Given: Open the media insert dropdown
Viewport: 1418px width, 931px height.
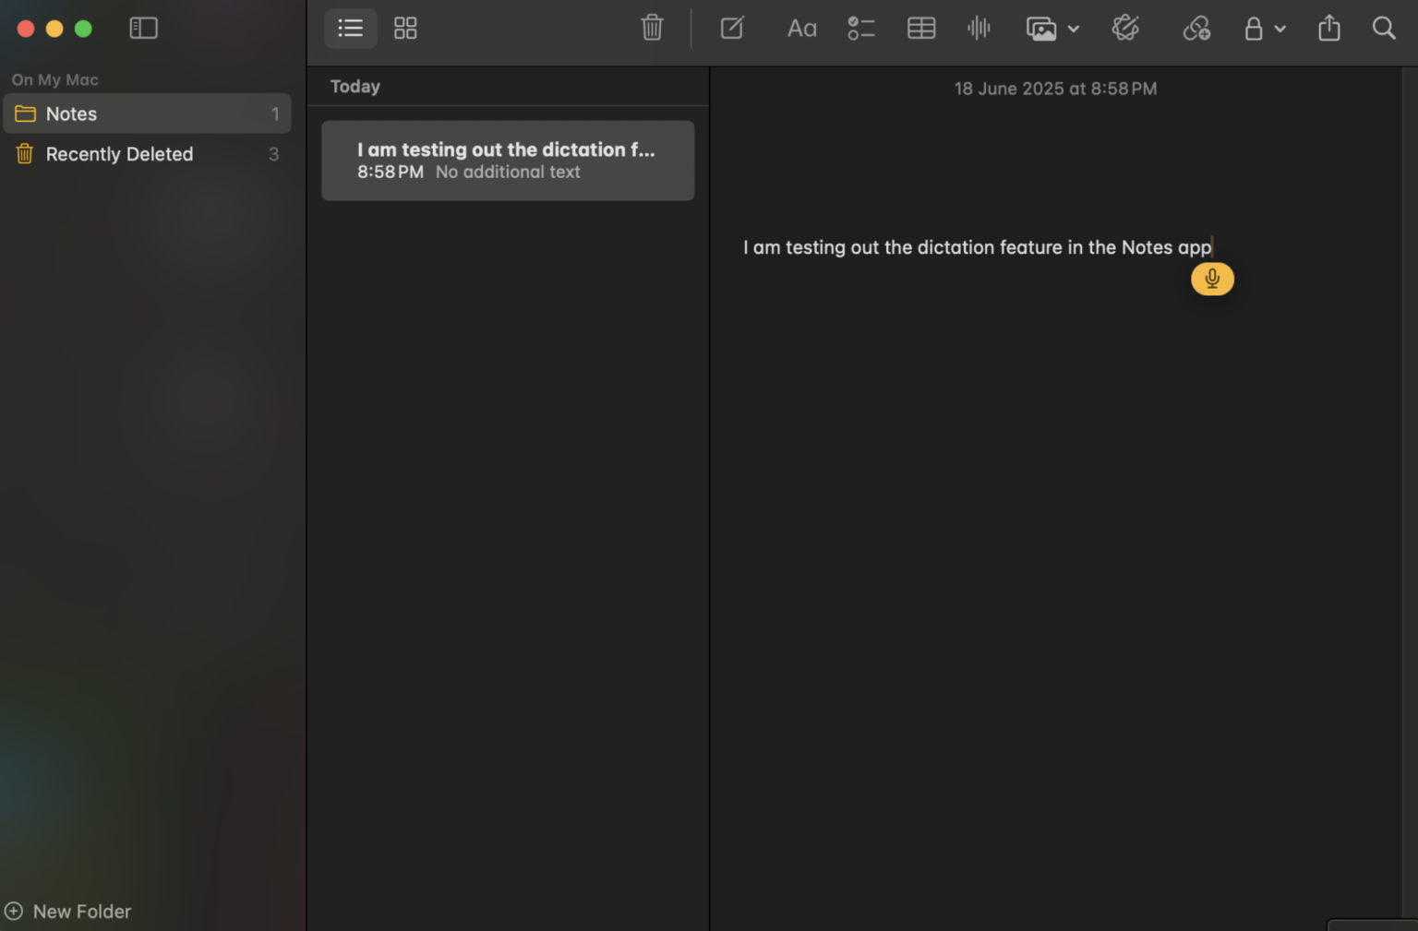Looking at the screenshot, I should (1052, 28).
